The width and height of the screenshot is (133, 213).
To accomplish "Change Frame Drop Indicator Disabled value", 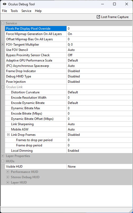I will pyautogui.click(x=99, y=71).
